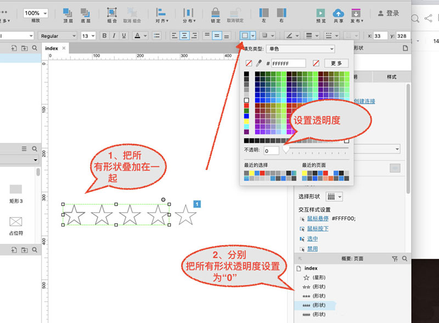
Task: Click the add page icon in pages panel
Action: [14, 48]
